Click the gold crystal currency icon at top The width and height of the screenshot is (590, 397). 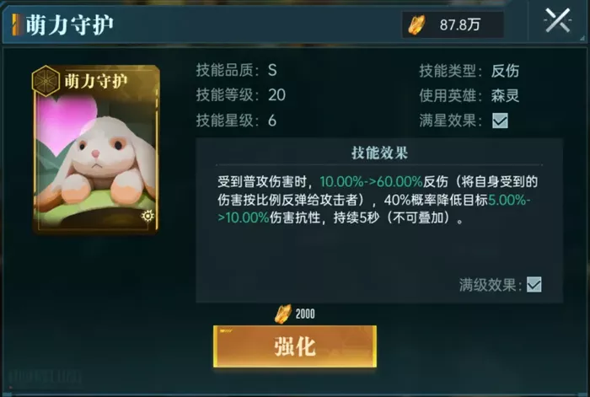point(417,24)
